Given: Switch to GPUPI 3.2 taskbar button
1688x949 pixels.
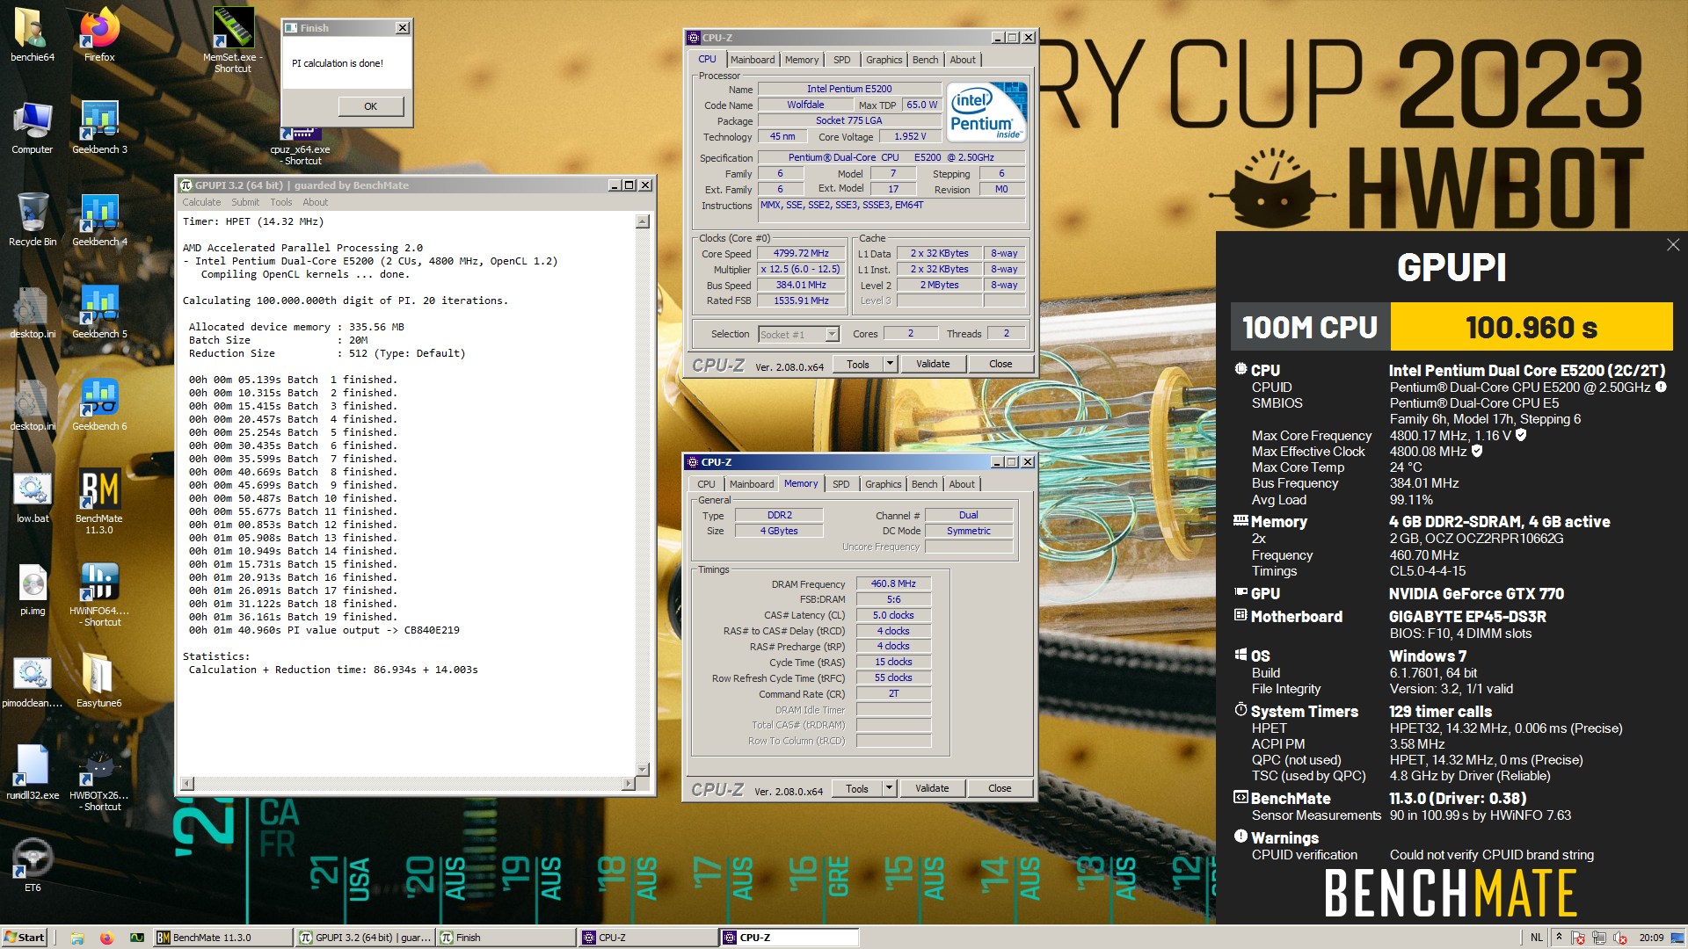Looking at the screenshot, I should tap(366, 938).
